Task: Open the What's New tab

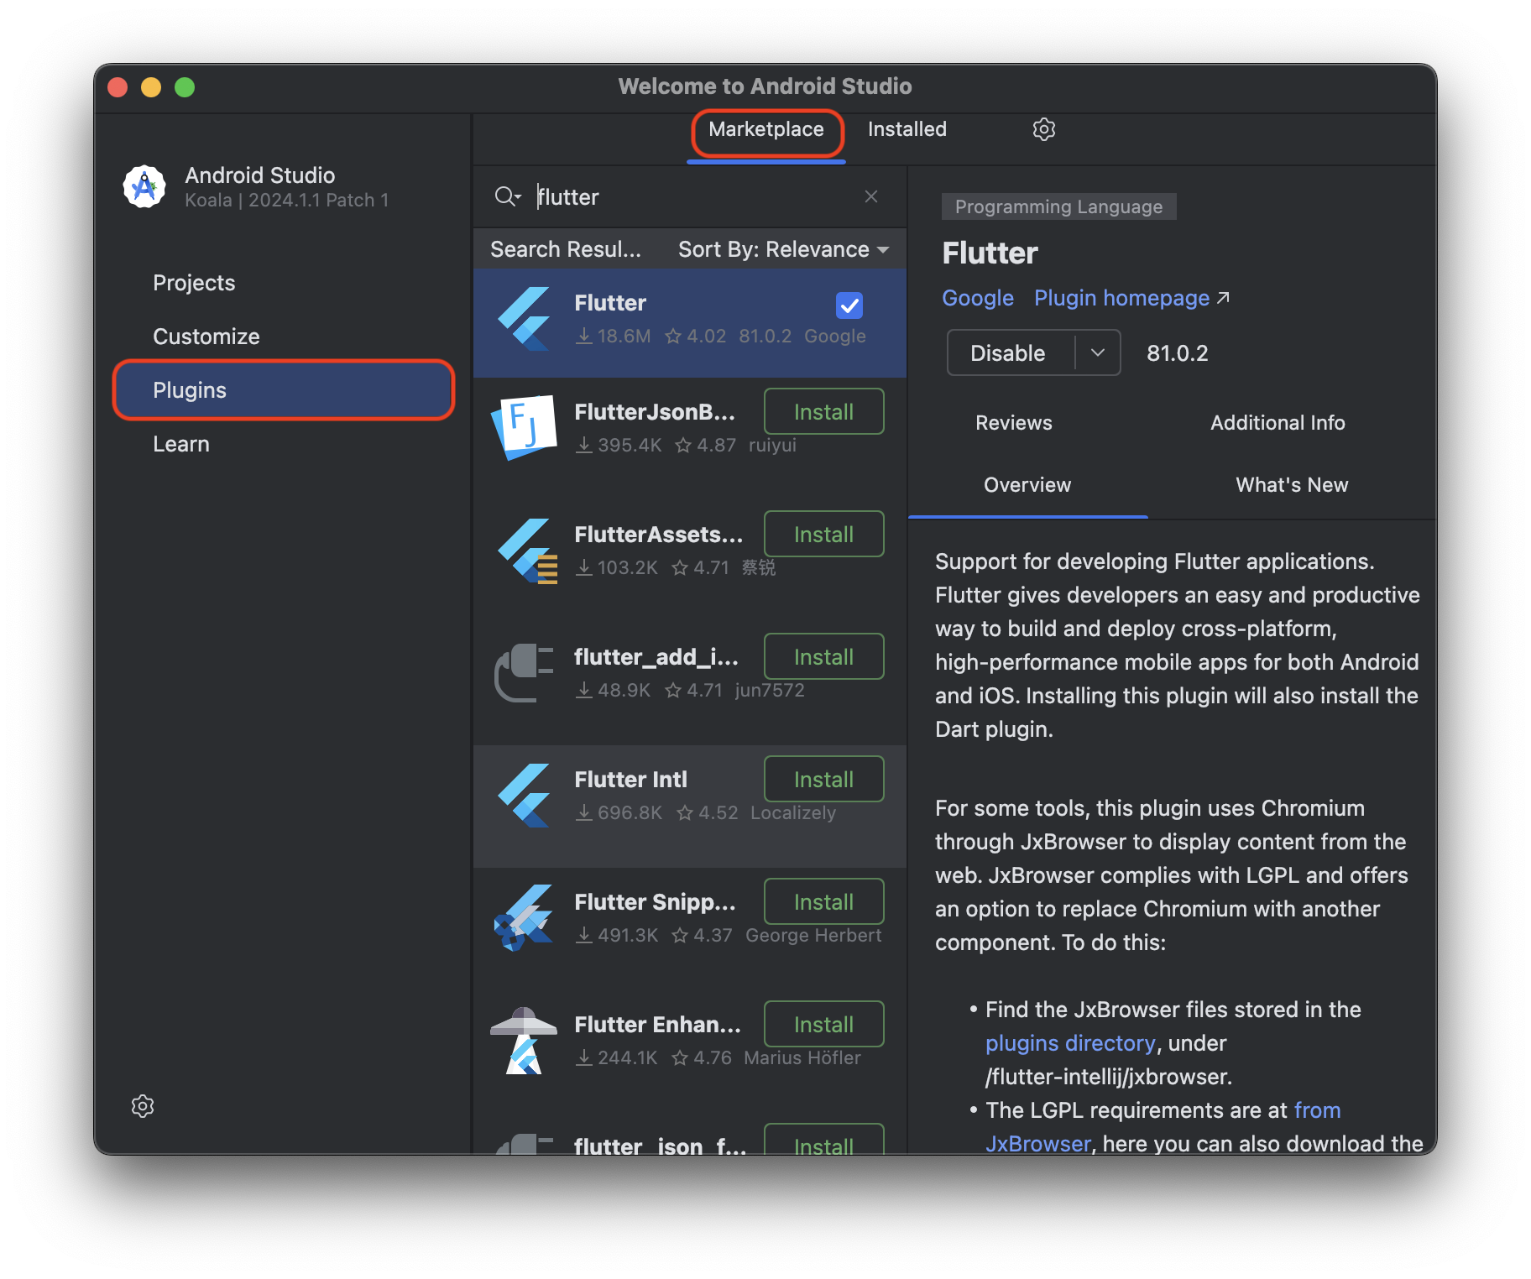Action: coord(1291,484)
